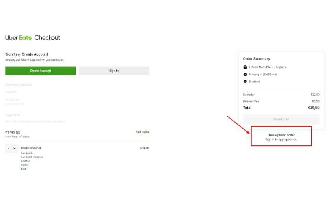
Task: Click the 'Checkout' page heading
Action: click(47, 38)
